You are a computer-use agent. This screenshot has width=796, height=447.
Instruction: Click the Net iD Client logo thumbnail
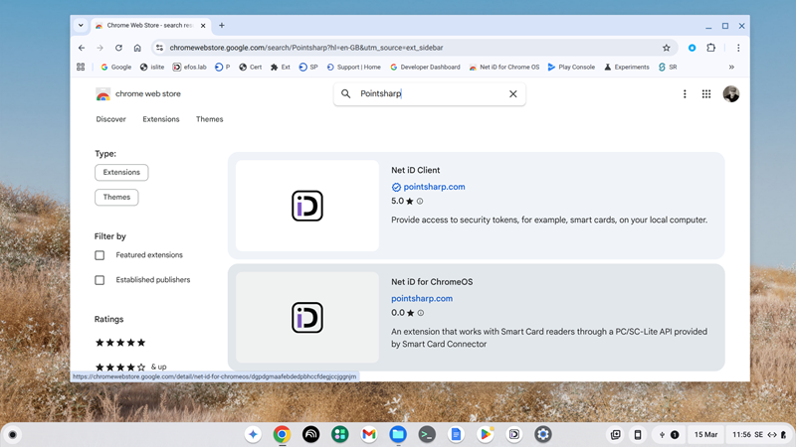click(307, 206)
